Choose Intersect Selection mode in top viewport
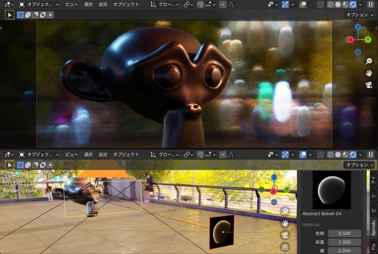The height and width of the screenshot is (254, 378). pyautogui.click(x=51, y=15)
